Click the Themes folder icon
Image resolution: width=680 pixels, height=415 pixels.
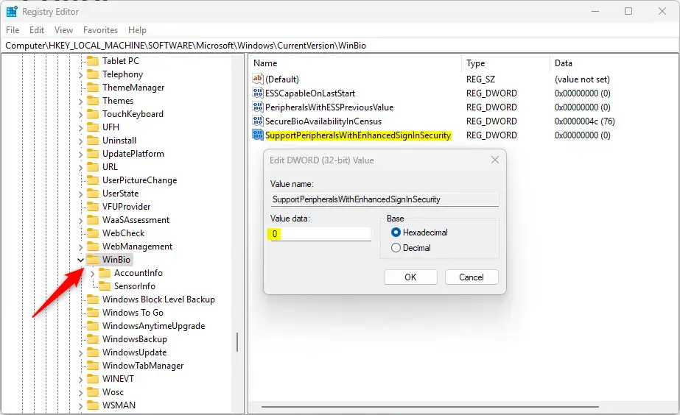(93, 101)
